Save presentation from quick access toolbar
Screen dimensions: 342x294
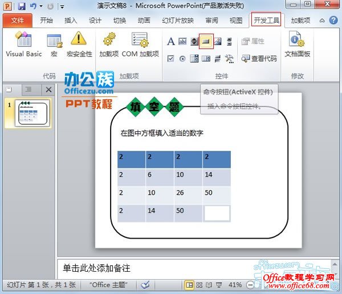(x=22, y=6)
